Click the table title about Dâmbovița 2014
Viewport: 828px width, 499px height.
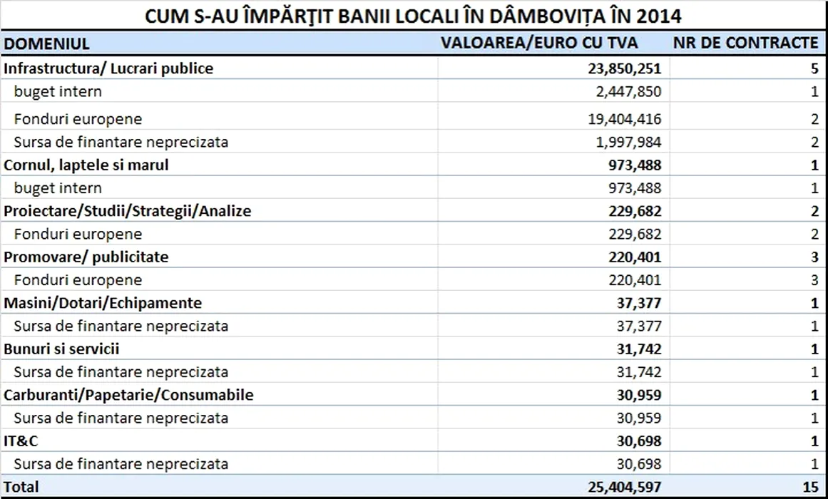click(414, 16)
